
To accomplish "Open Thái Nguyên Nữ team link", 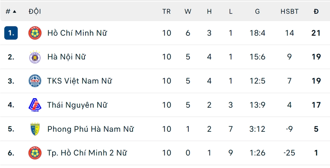I will [x=77, y=105].
